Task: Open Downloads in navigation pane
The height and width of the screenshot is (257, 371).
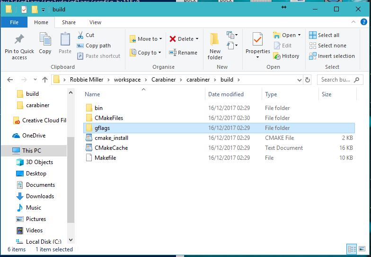Action: pos(35,196)
